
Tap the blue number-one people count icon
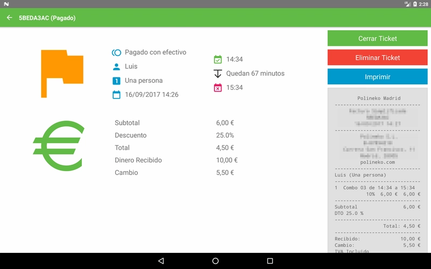coord(116,81)
